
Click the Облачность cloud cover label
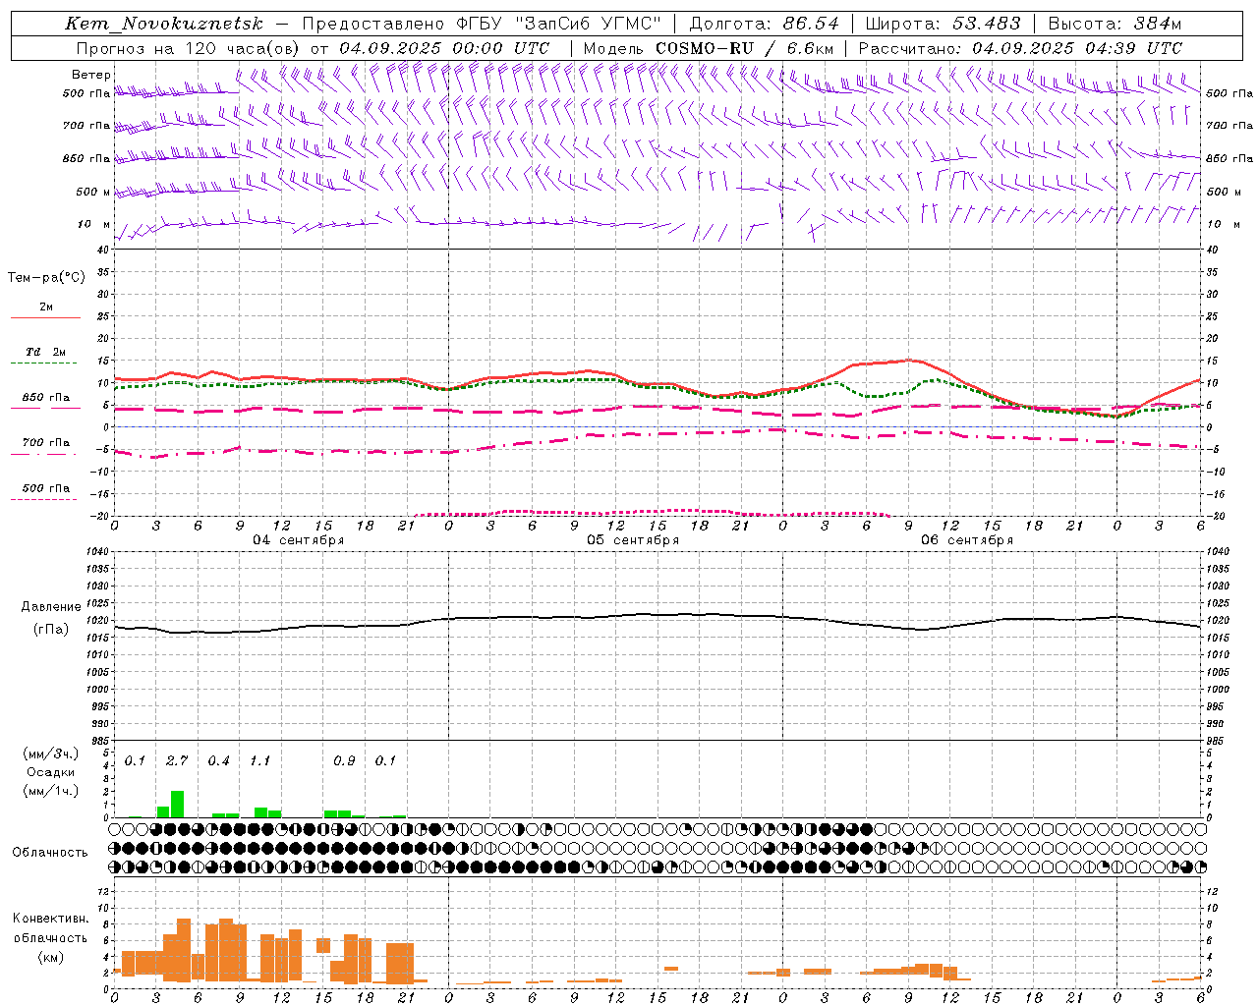(x=50, y=853)
